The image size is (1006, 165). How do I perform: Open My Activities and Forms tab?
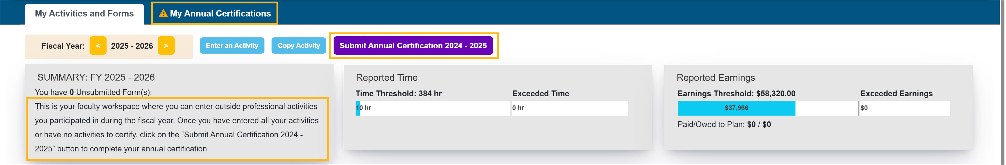84,14
